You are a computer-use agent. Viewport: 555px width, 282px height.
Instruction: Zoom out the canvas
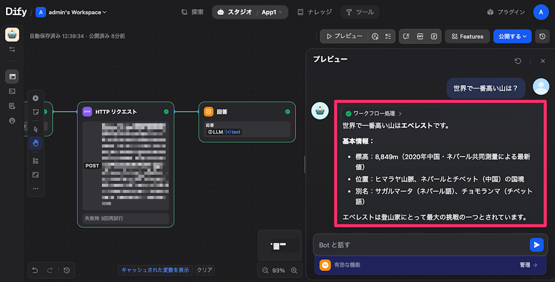[x=265, y=270]
